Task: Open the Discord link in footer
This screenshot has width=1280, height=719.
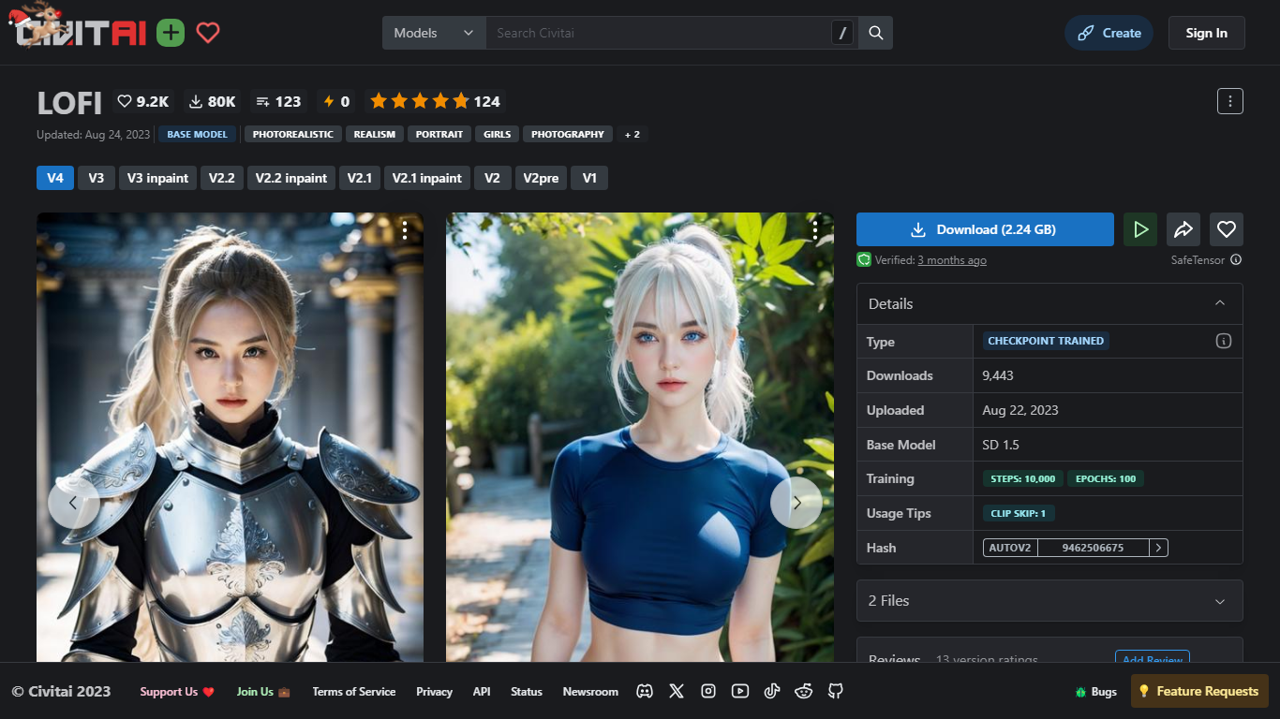Action: (645, 691)
